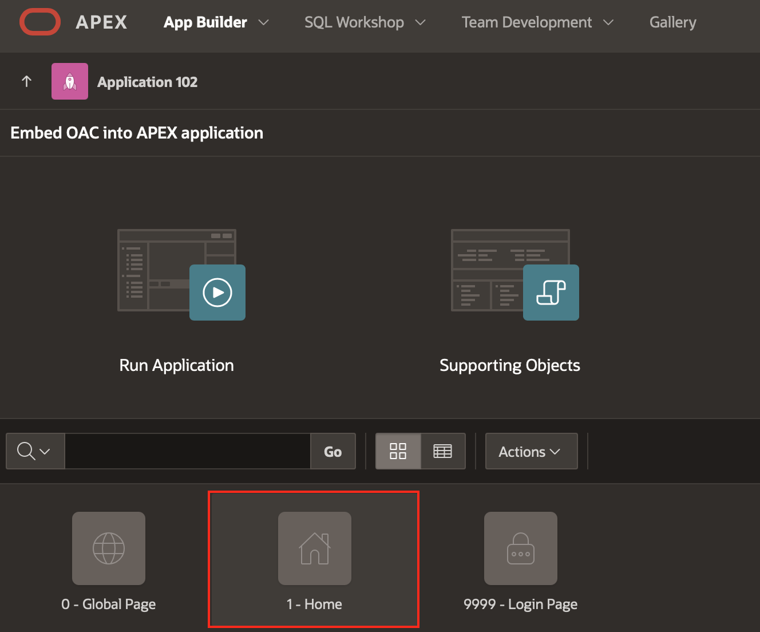Expand the SQL Workshop dropdown chevron
Image resolution: width=760 pixels, height=632 pixels.
coord(420,22)
